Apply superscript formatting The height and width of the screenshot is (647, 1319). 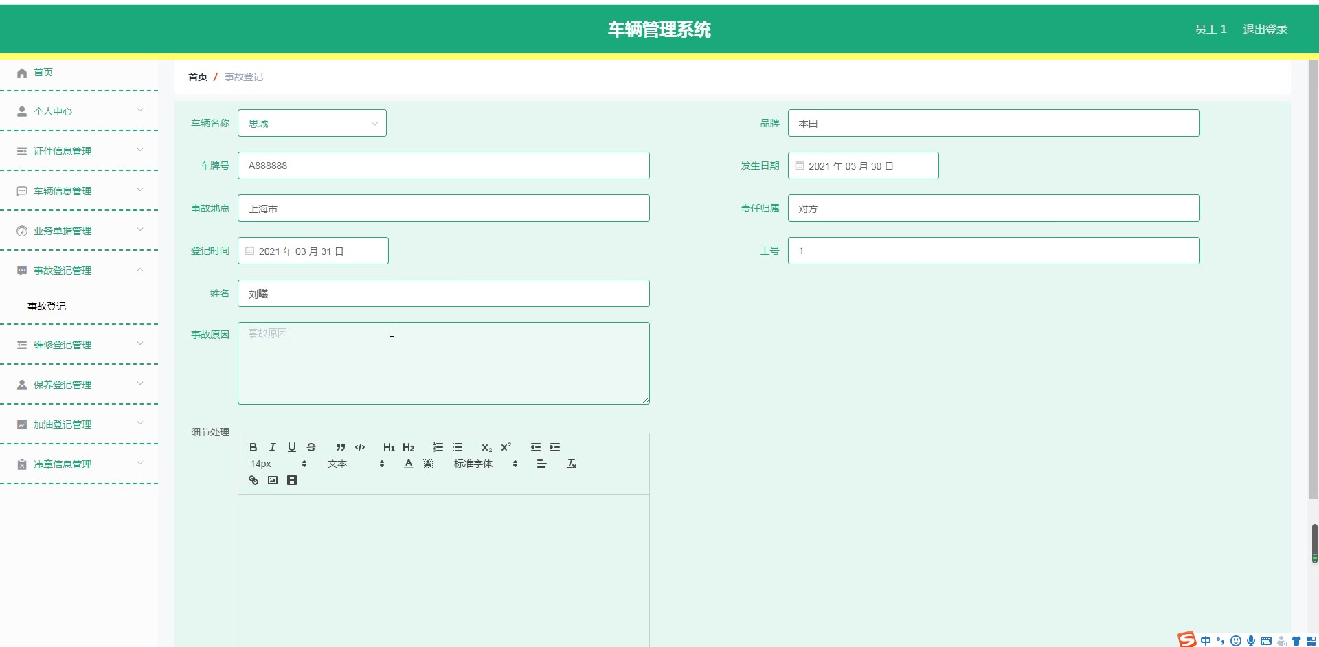click(506, 447)
